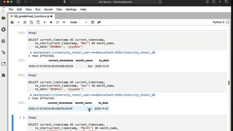Viewport: 233px width, 131px height.
Task: Save the notebook with the disk icon
Action: [12, 22]
